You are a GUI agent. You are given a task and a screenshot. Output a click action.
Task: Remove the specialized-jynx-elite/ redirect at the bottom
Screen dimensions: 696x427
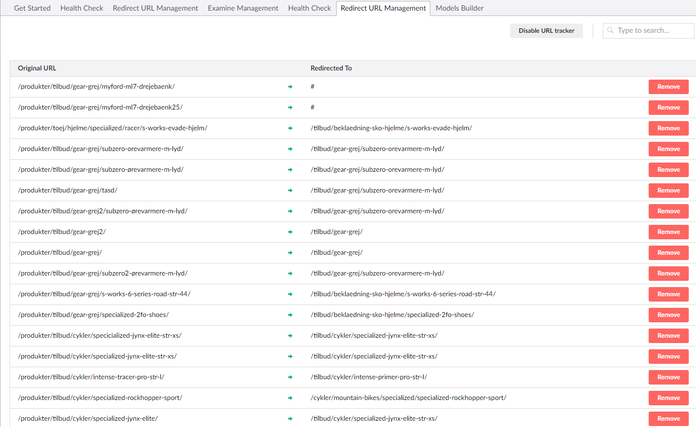coord(668,418)
